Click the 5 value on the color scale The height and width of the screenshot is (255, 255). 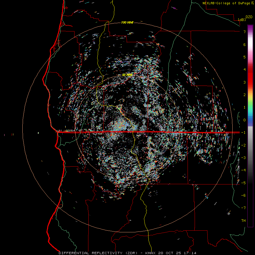[245, 57]
